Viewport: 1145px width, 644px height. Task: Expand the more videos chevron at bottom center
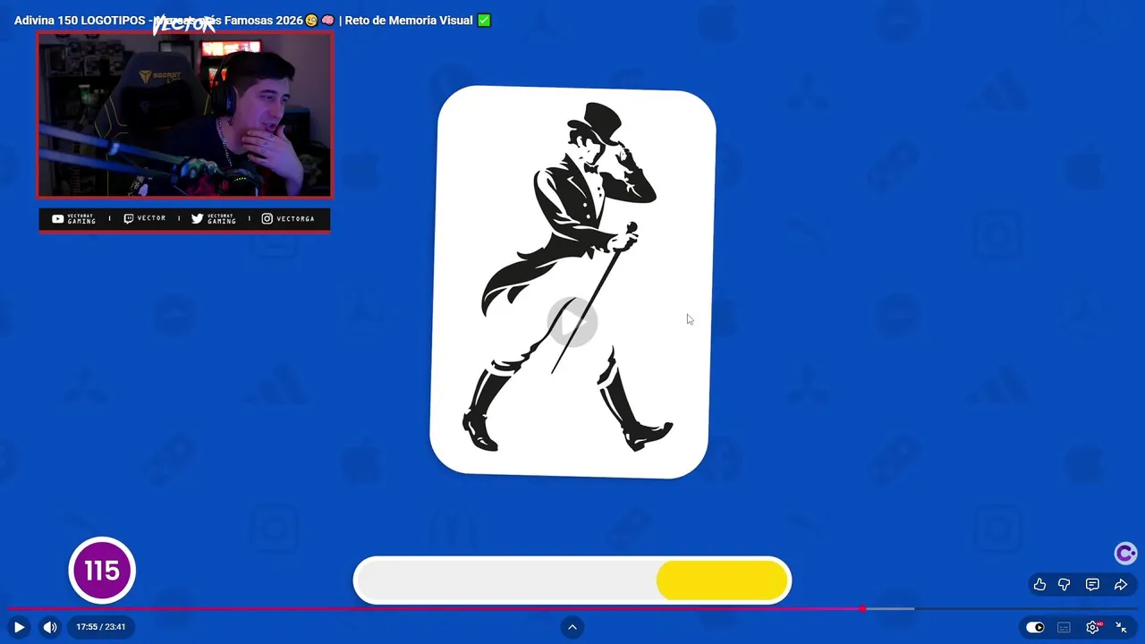click(x=572, y=627)
